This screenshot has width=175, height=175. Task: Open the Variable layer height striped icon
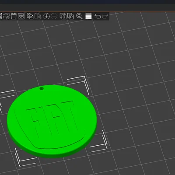88,16
